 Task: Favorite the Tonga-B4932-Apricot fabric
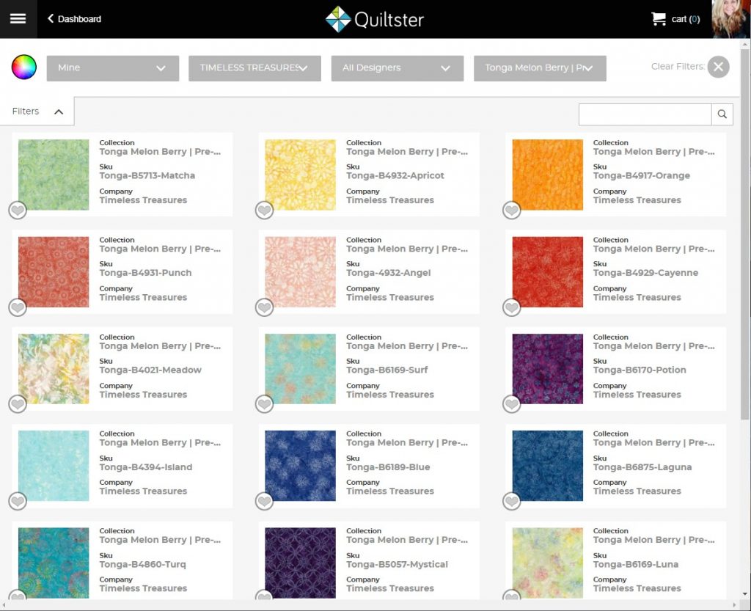[264, 211]
